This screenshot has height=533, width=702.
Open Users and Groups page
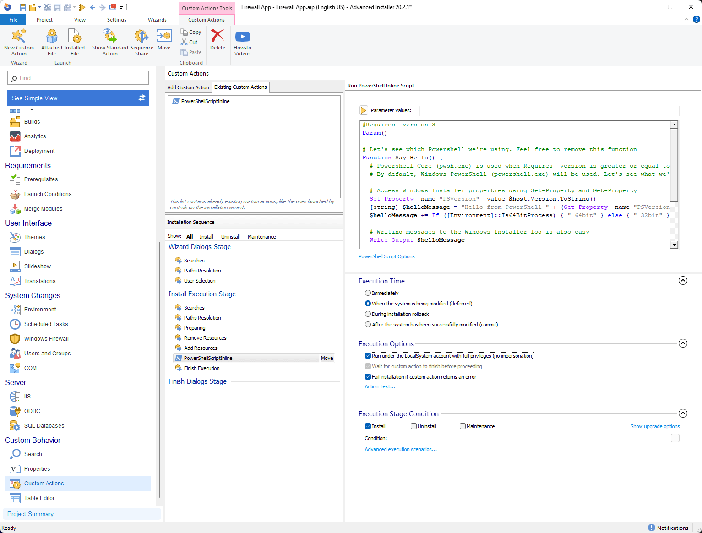pyautogui.click(x=47, y=354)
